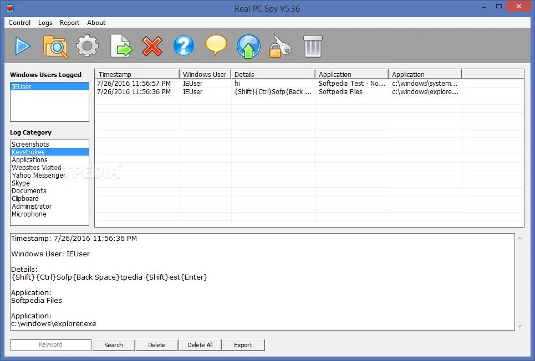Click the Delete button
Viewport: 535px width, 361px height.
tap(156, 345)
